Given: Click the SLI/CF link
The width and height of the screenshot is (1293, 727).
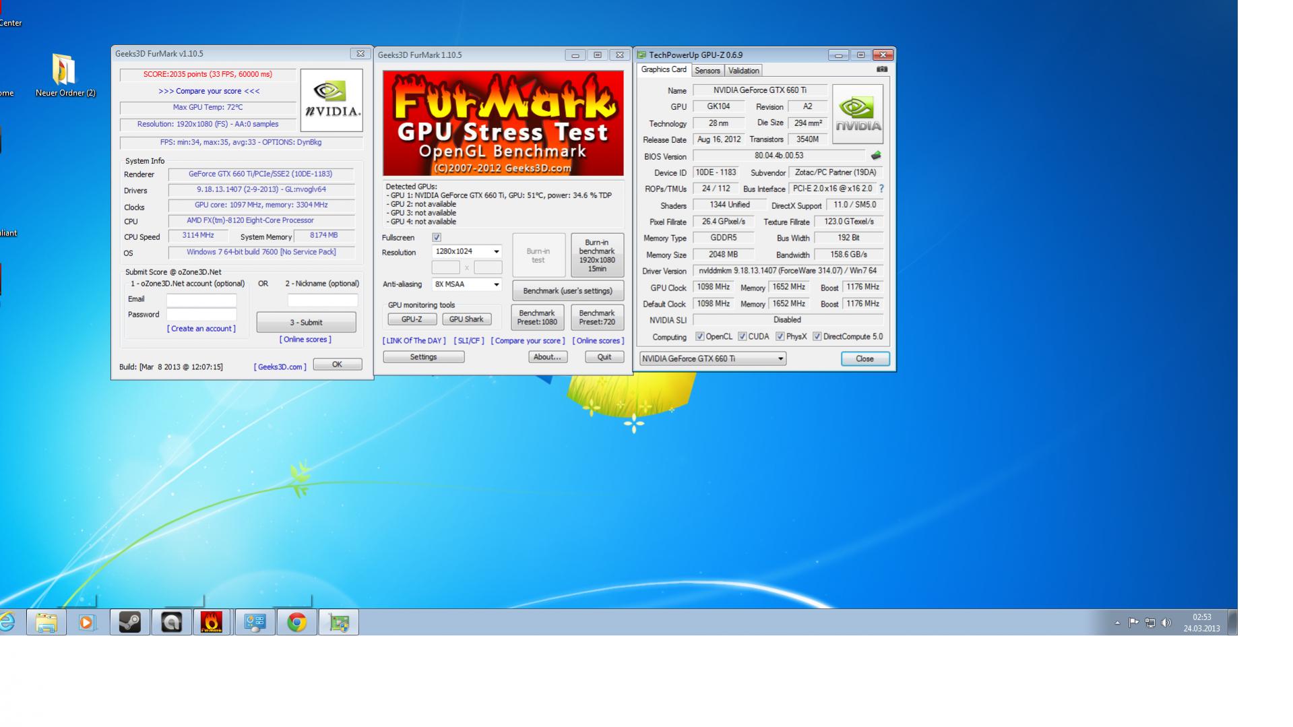Looking at the screenshot, I should pyautogui.click(x=469, y=341).
